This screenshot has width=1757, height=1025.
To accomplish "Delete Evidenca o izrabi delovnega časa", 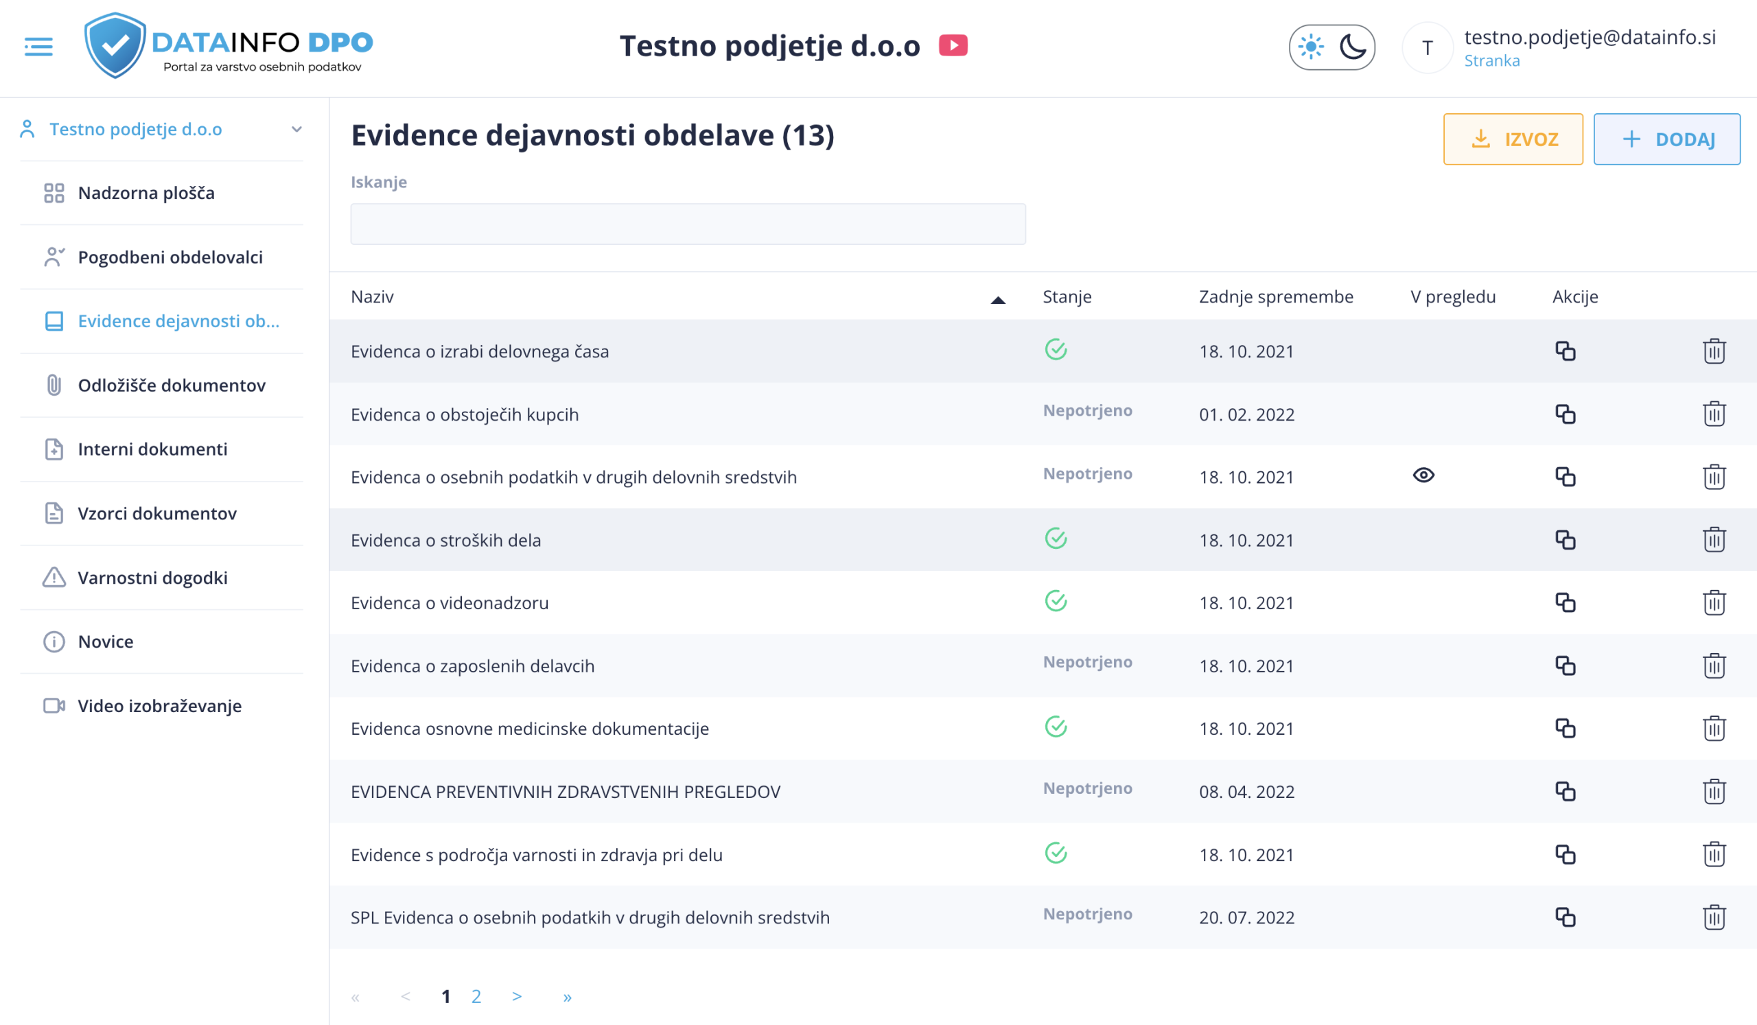I will [x=1714, y=351].
